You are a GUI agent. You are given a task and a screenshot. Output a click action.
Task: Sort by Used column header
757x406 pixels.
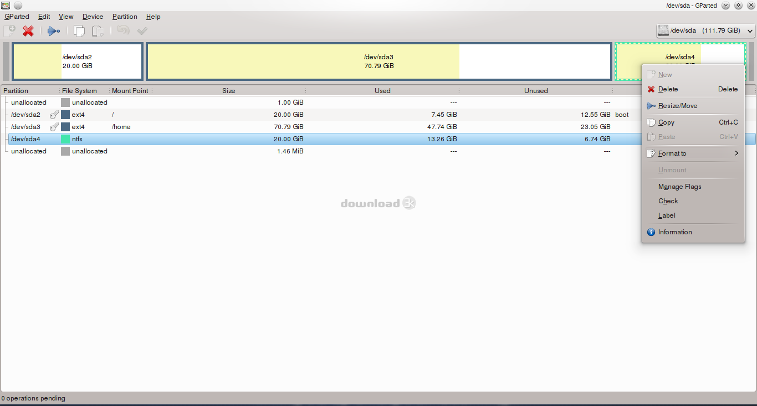382,91
